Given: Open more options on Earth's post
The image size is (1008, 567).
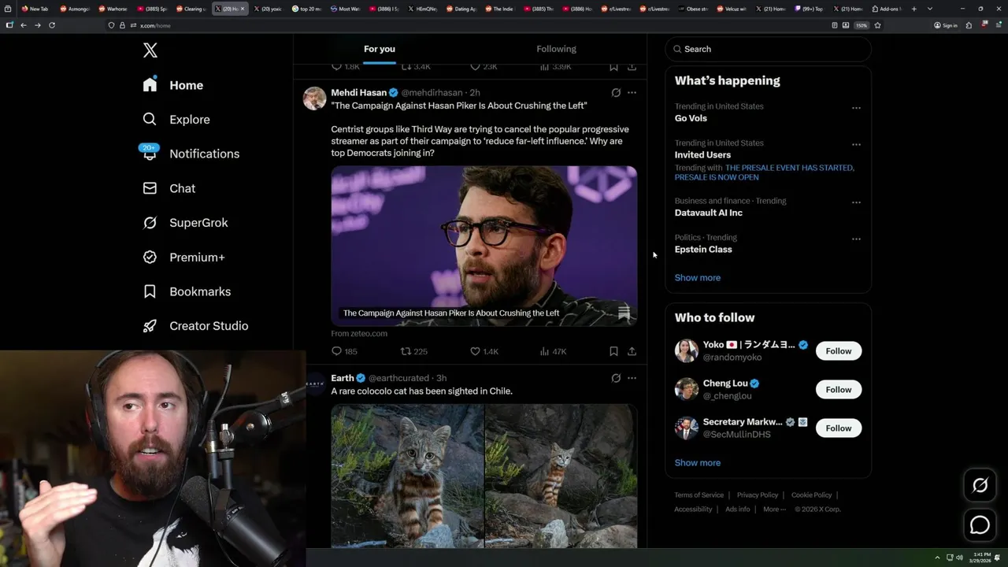Looking at the screenshot, I should pos(632,378).
